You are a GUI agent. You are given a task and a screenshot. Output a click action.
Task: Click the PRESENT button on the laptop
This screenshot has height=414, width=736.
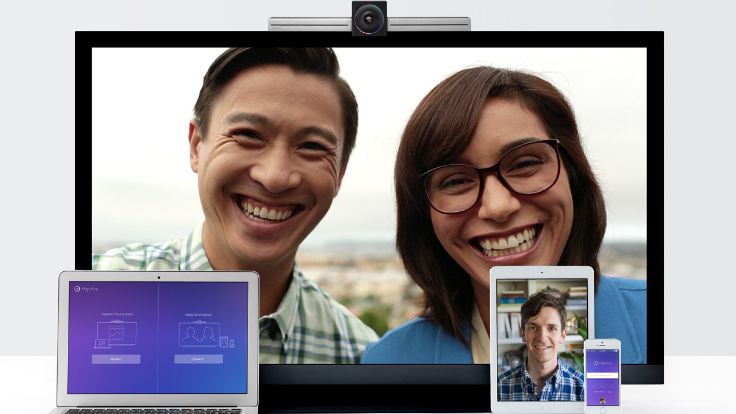click(x=116, y=359)
